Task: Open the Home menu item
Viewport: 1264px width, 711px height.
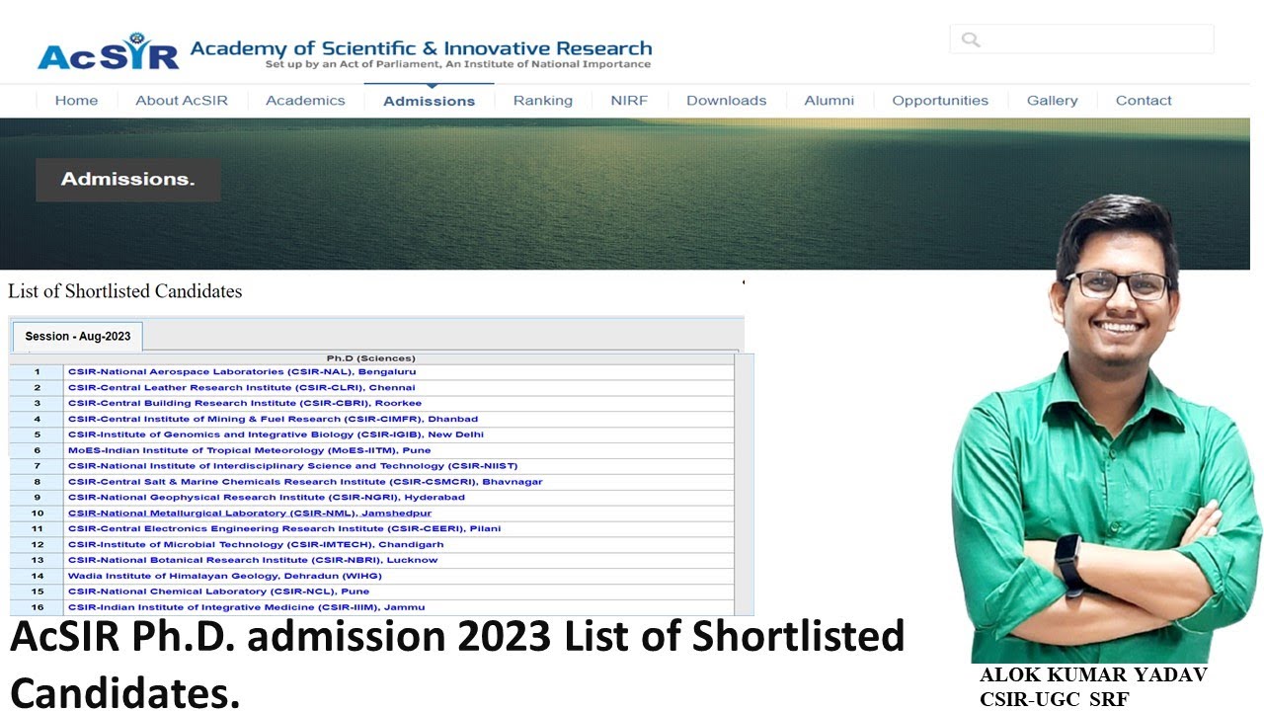Action: [76, 101]
